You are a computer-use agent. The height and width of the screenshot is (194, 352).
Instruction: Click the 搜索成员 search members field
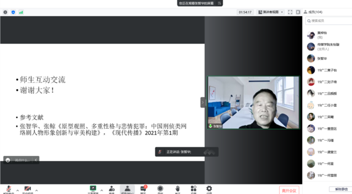(330, 21)
